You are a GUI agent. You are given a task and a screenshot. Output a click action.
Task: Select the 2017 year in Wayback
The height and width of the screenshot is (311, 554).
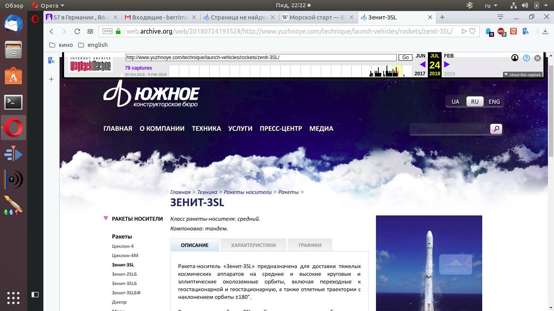[x=420, y=74]
